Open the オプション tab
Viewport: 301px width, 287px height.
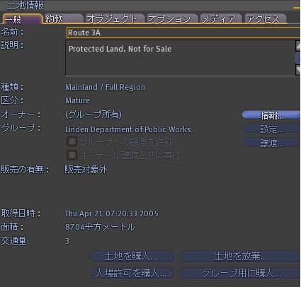(172, 19)
